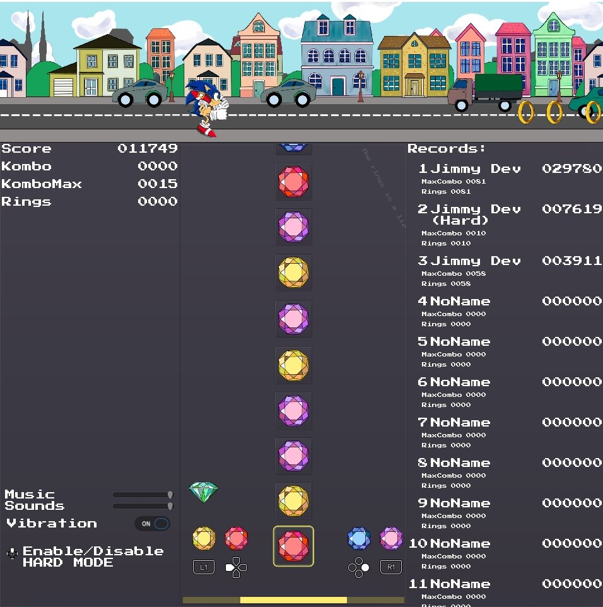Select the highlighted red gem in yellow frame
The width and height of the screenshot is (603, 607).
293,546
